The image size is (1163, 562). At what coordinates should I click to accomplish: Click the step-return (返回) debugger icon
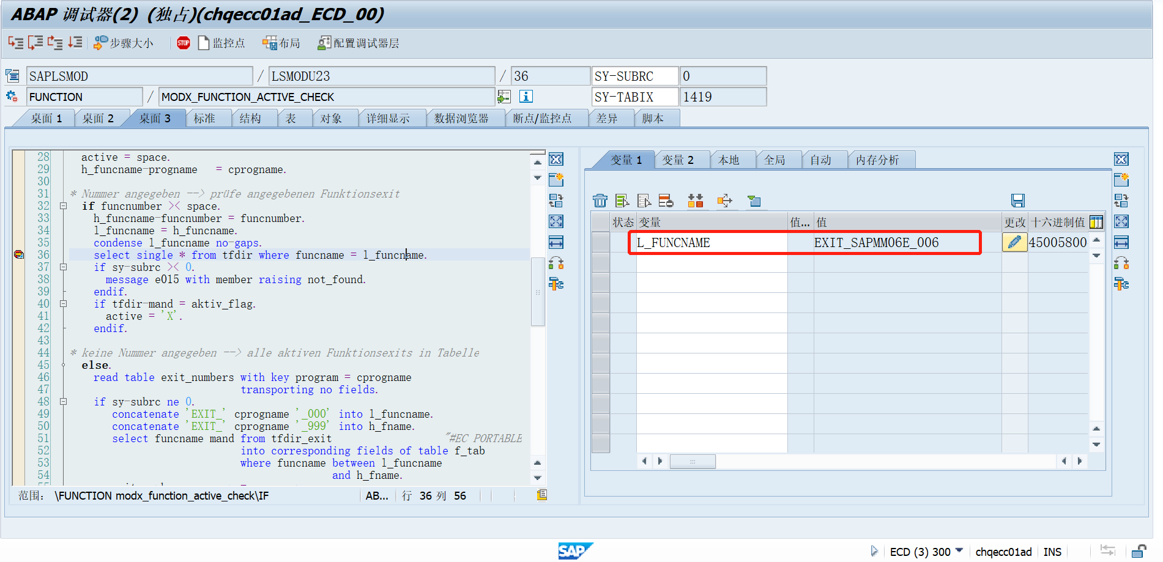[54, 43]
